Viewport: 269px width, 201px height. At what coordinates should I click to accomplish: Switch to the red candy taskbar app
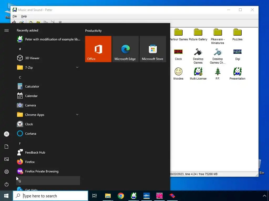click(172, 196)
